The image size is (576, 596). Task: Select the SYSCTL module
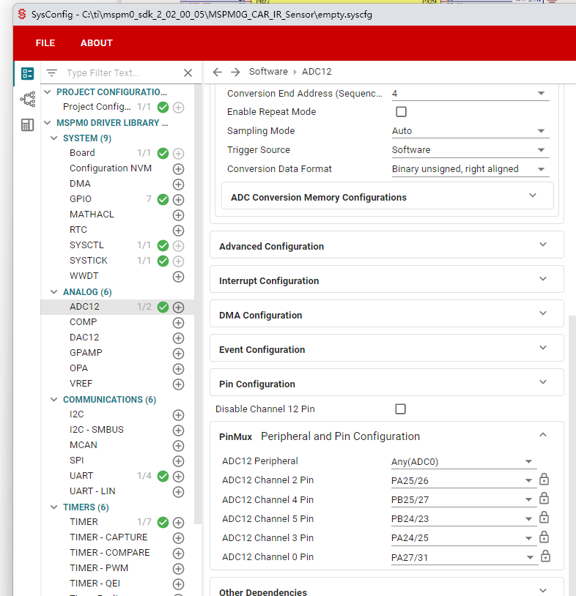click(86, 245)
